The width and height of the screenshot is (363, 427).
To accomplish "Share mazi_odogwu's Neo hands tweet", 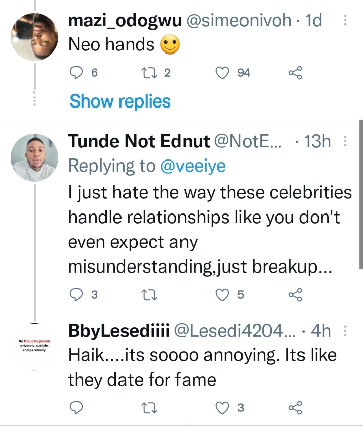I will [295, 73].
